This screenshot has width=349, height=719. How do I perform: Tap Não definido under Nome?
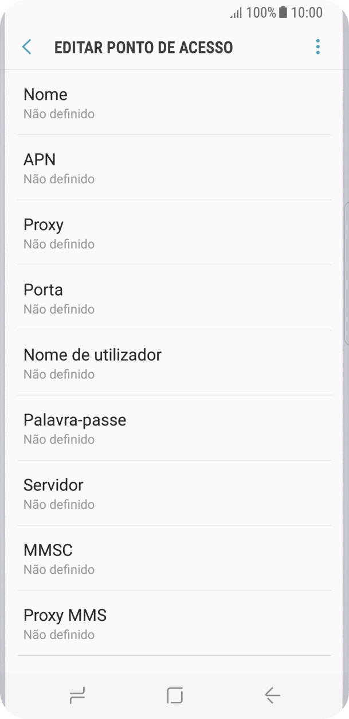(59, 114)
